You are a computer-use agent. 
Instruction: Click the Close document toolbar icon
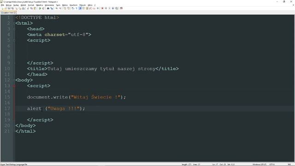click(x=16, y=8)
